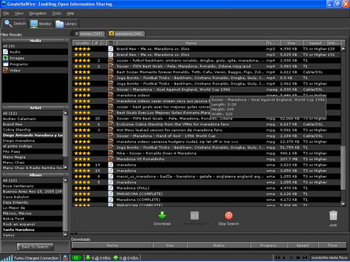
Task: Click the download speed green arrow indicator
Action: coord(88,258)
